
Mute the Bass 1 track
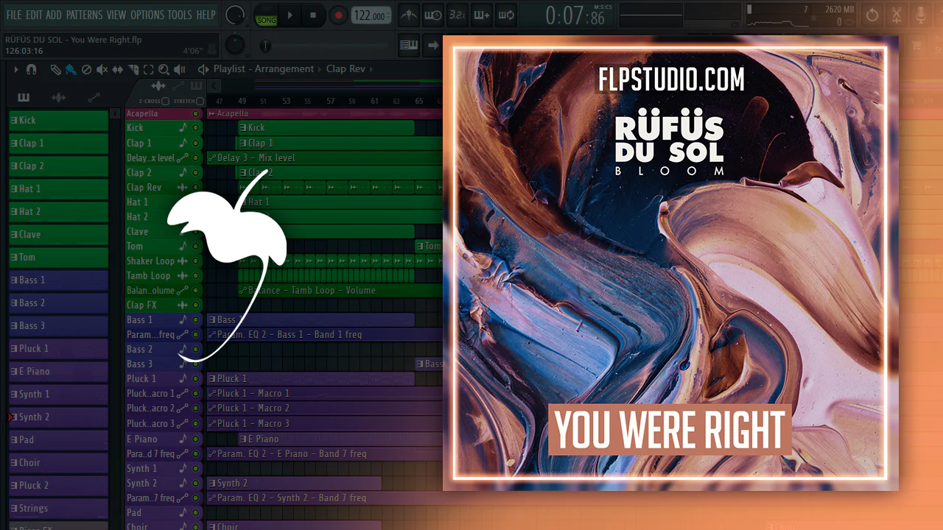(195, 319)
